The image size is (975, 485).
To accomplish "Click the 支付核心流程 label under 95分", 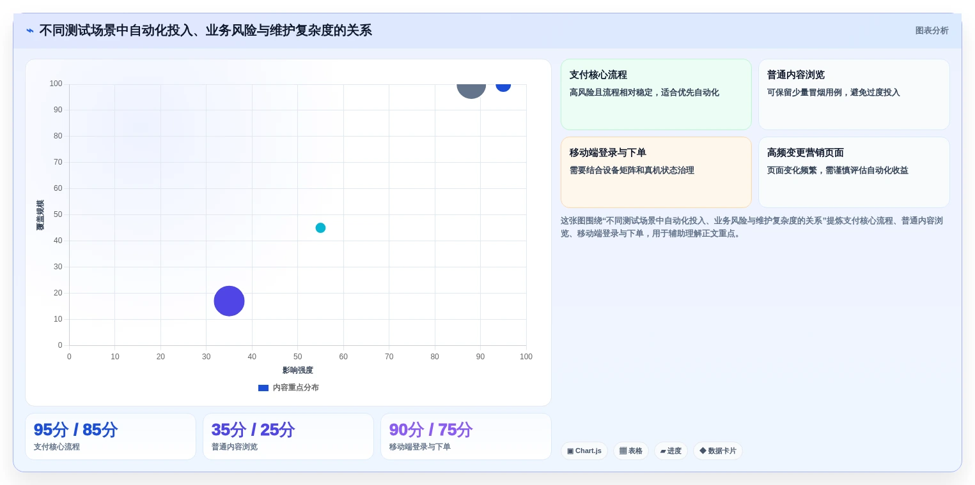I will pyautogui.click(x=57, y=447).
